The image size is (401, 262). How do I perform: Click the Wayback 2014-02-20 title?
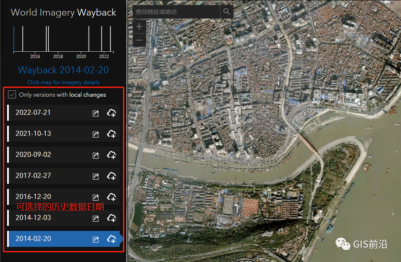point(63,70)
